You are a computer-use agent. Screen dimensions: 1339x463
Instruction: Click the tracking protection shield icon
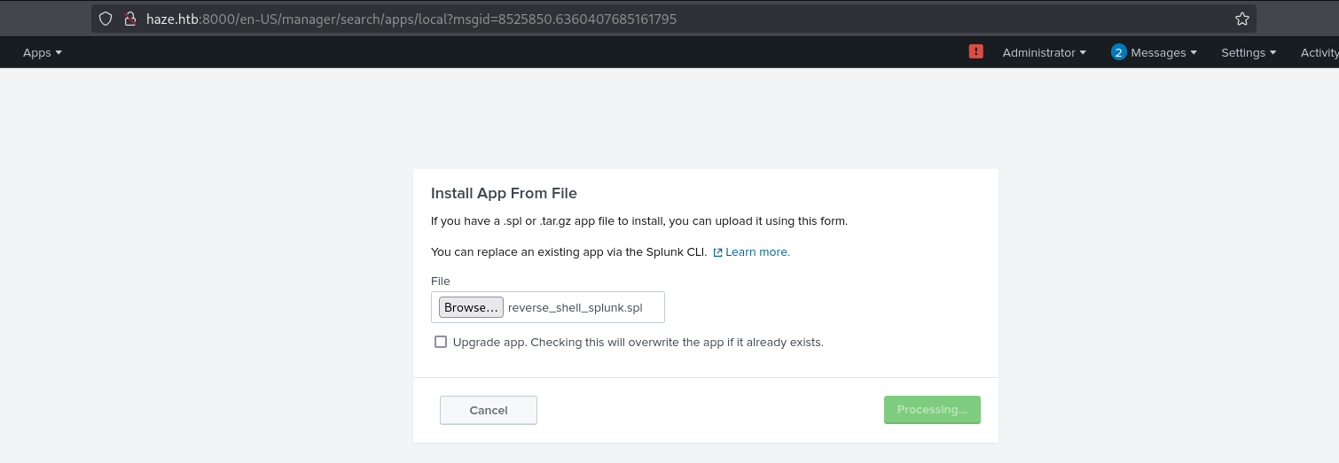pyautogui.click(x=106, y=19)
